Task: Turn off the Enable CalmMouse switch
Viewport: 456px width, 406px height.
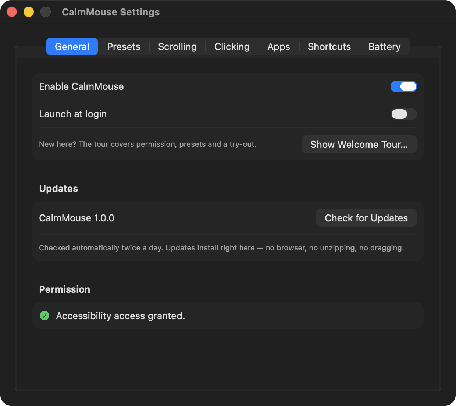Action: (403, 86)
